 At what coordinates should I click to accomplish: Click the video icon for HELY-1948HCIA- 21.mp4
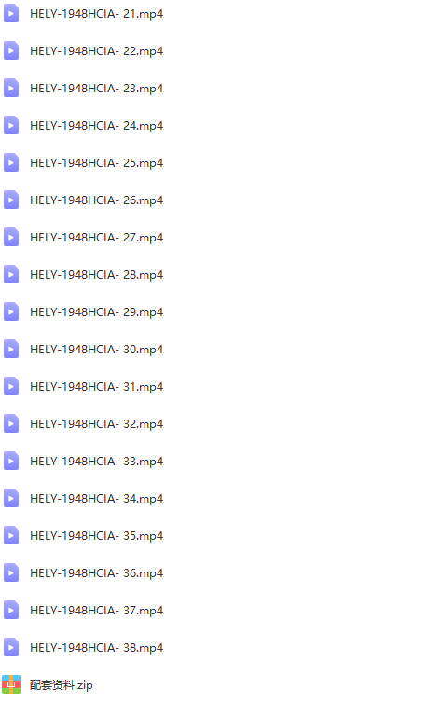(11, 13)
